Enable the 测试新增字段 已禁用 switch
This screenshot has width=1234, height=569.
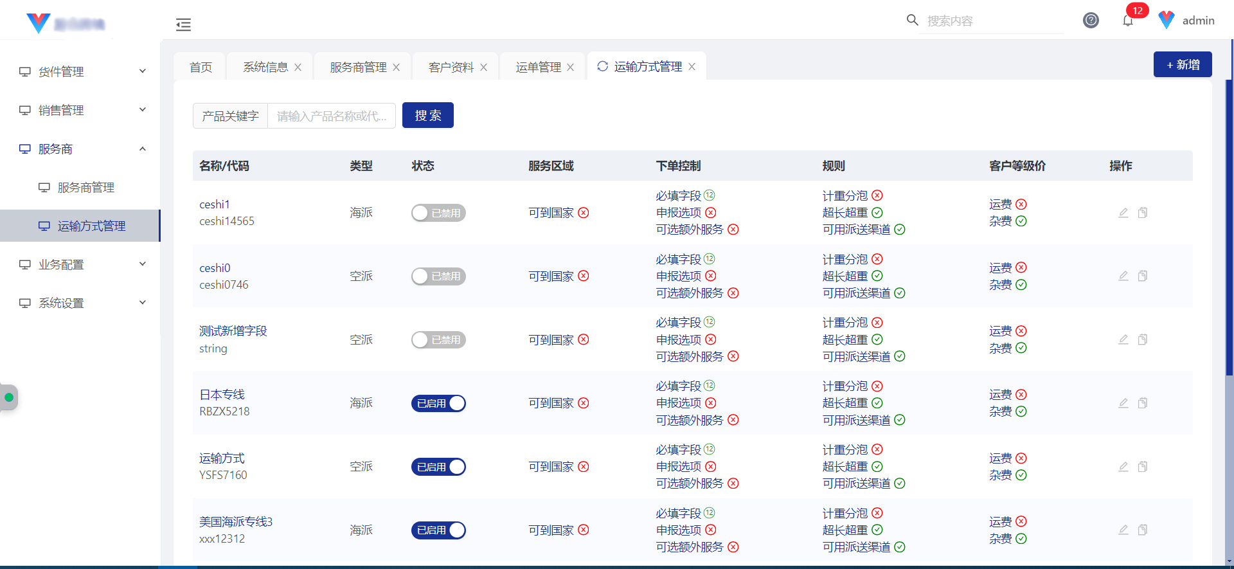coord(438,339)
